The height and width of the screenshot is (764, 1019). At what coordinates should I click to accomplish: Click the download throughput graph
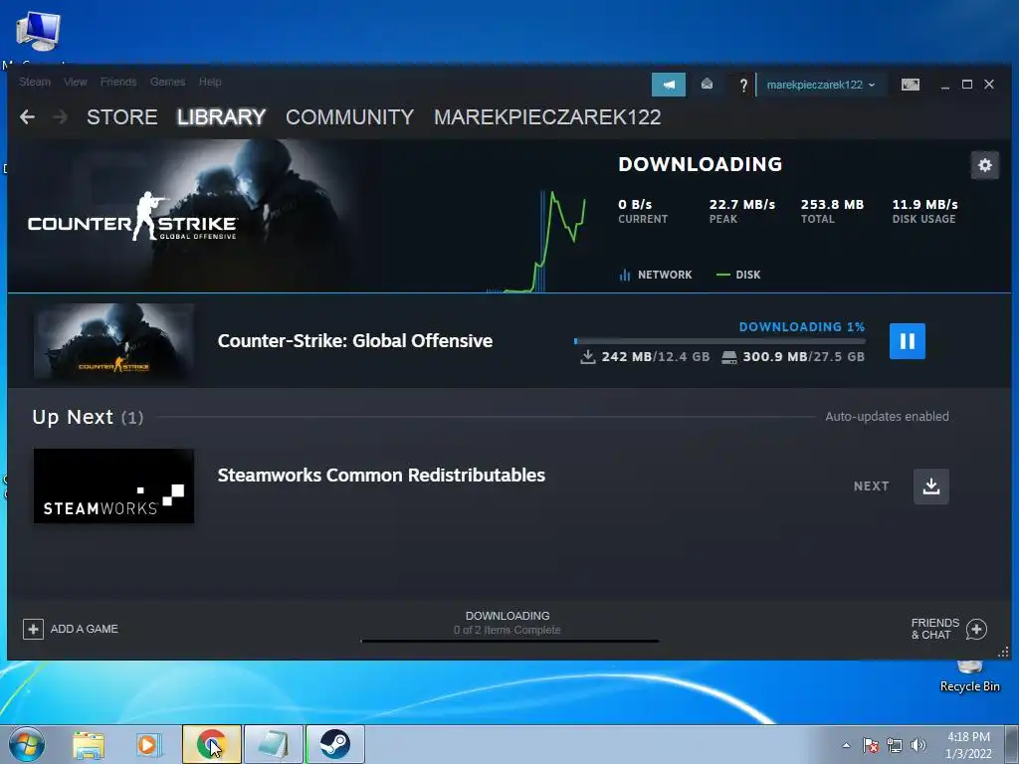[x=536, y=241]
